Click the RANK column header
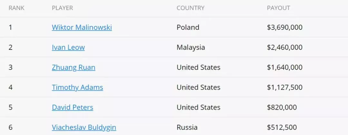 click(x=16, y=8)
